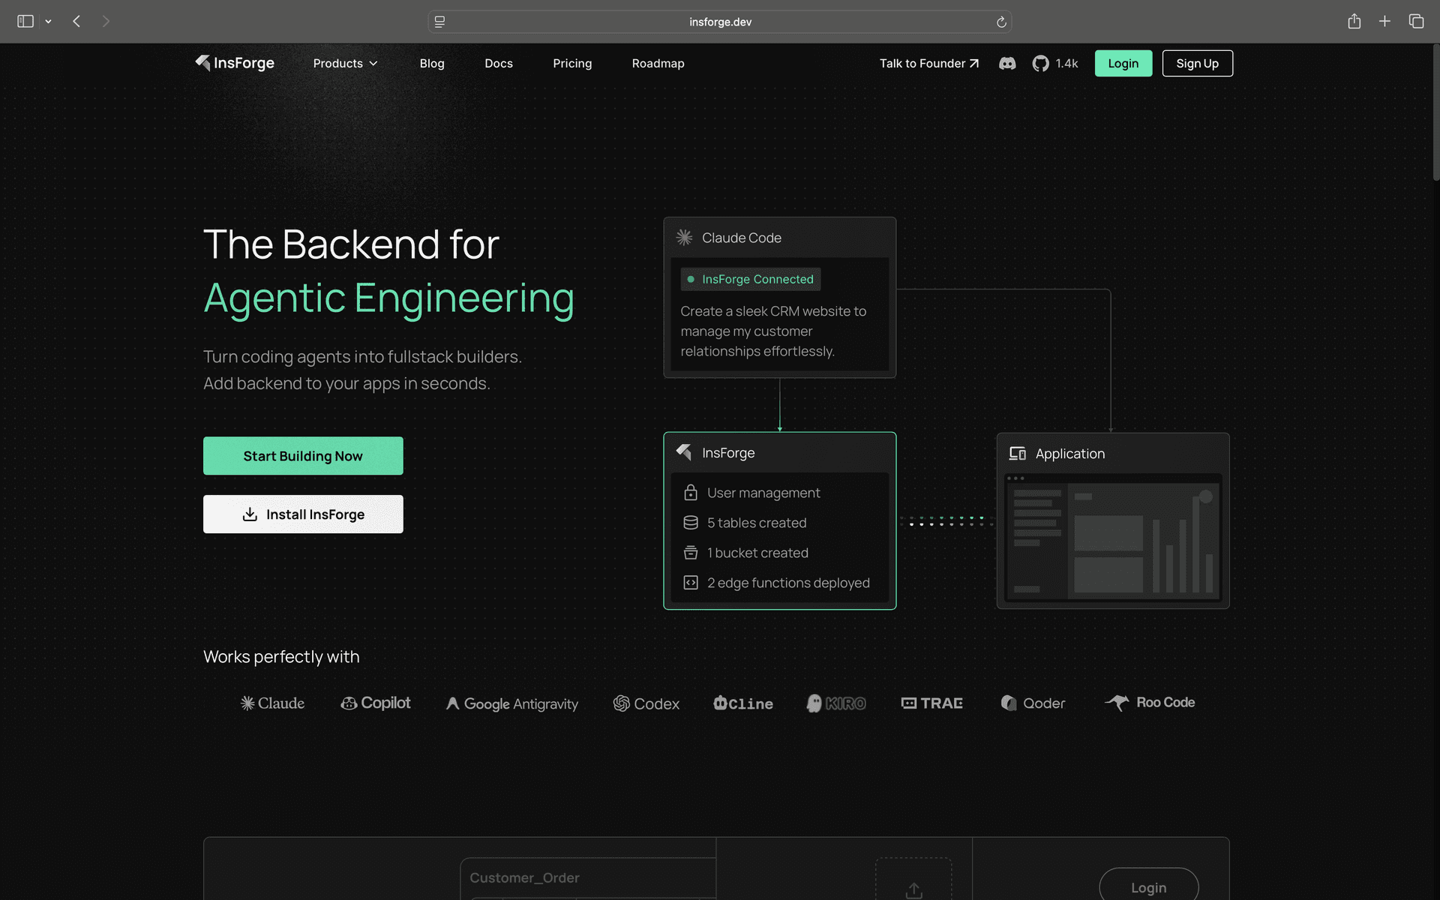Open the GitHub repository icon
The image size is (1440, 900).
(x=1040, y=64)
